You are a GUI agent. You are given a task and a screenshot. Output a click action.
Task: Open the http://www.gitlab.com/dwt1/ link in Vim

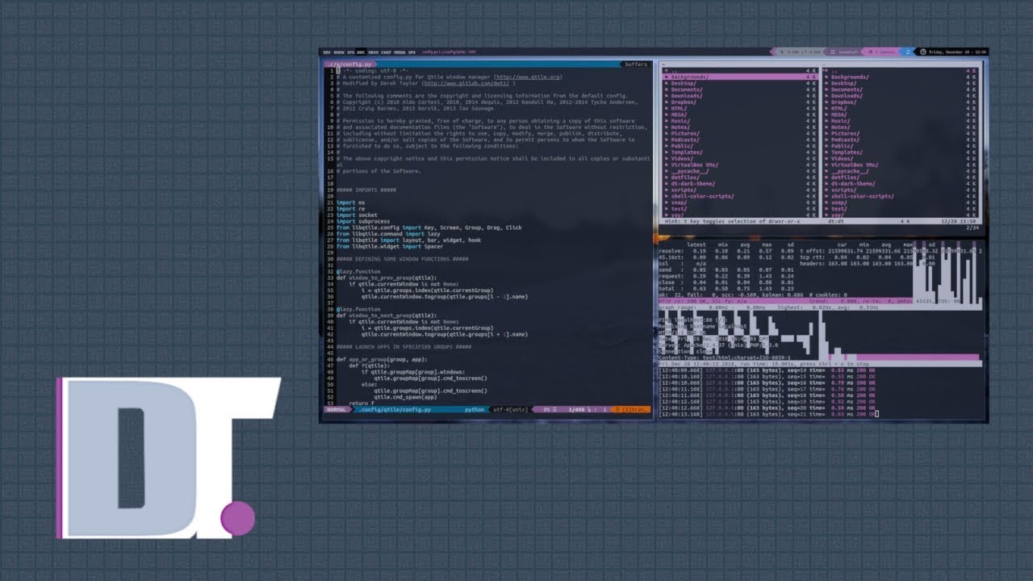click(466, 83)
